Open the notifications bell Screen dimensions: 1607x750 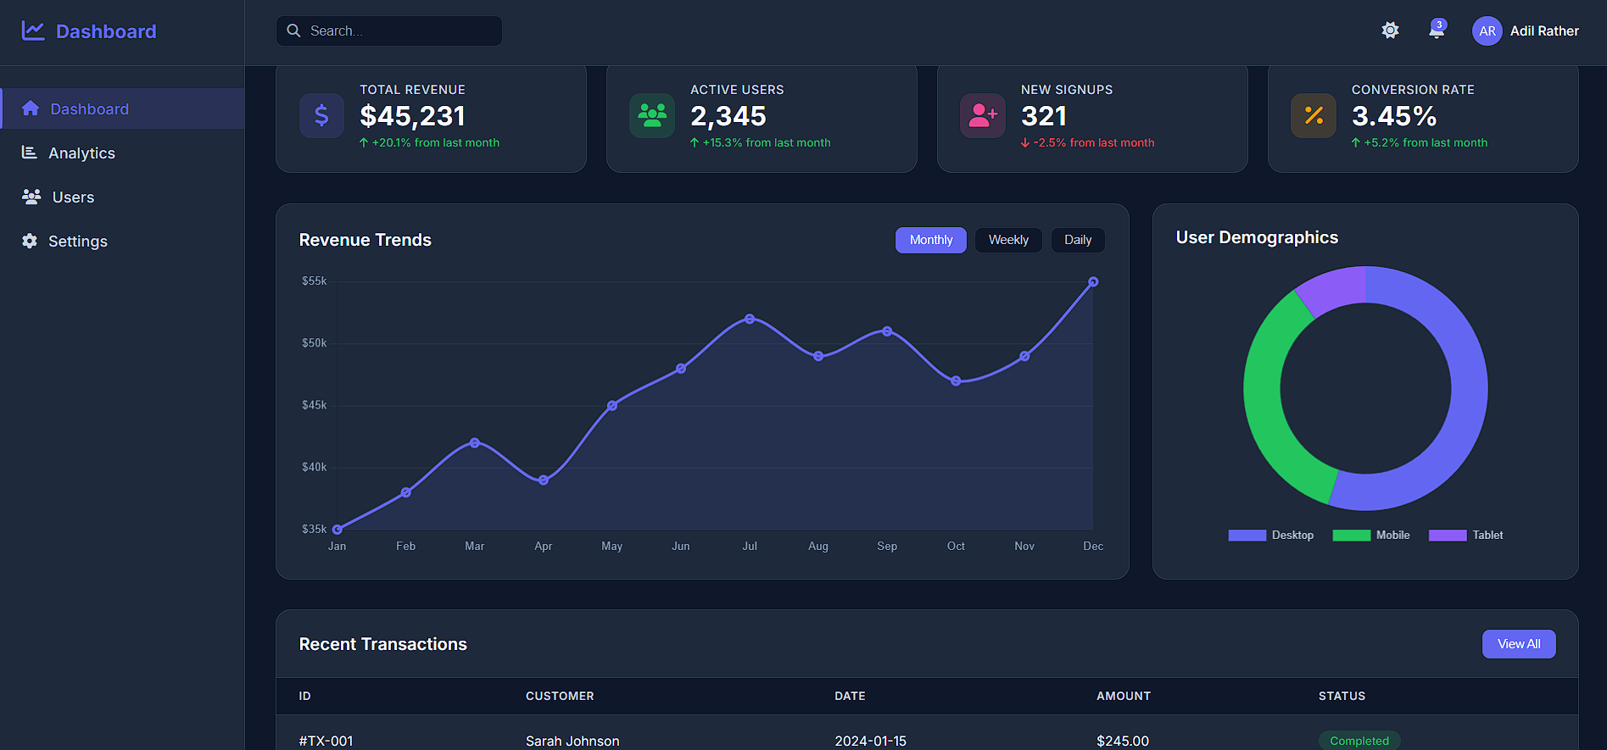[x=1437, y=30]
